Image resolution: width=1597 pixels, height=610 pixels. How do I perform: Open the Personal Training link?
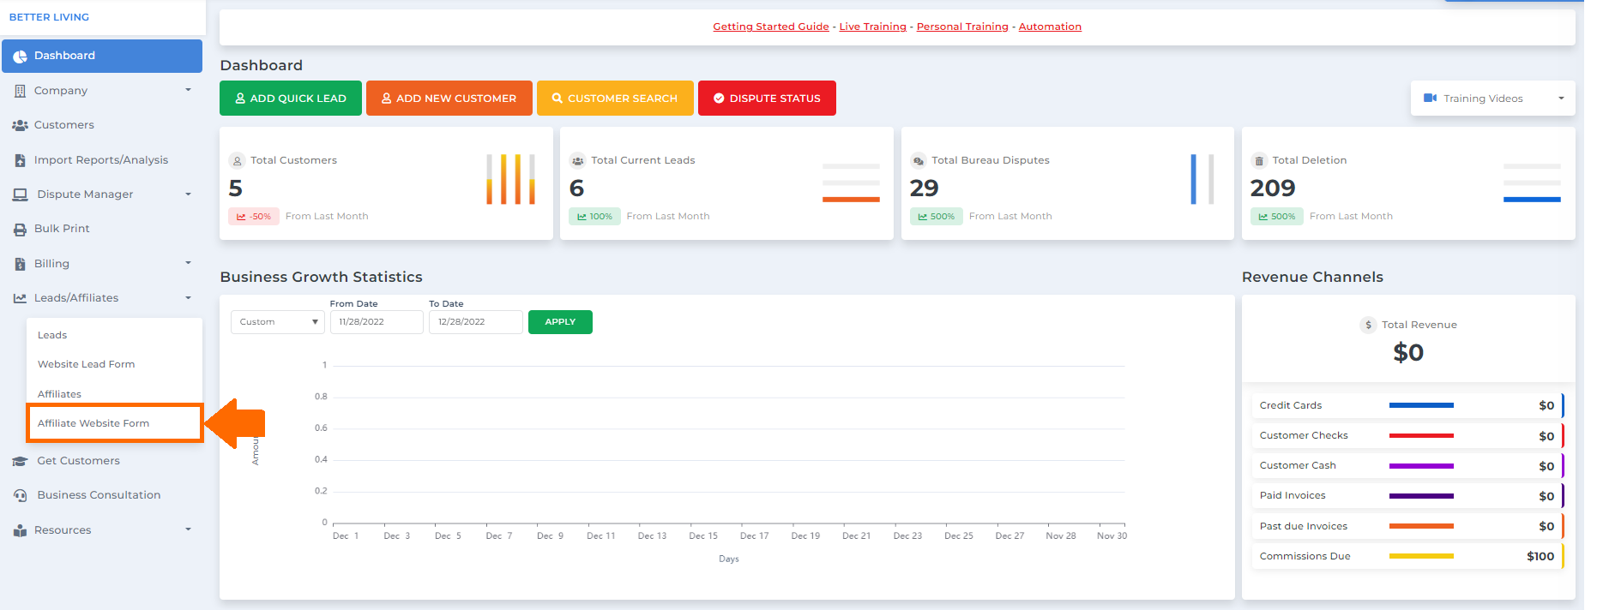962,27
